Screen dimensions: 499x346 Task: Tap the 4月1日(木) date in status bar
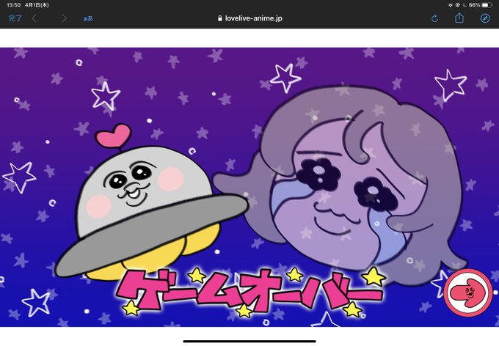(x=37, y=5)
